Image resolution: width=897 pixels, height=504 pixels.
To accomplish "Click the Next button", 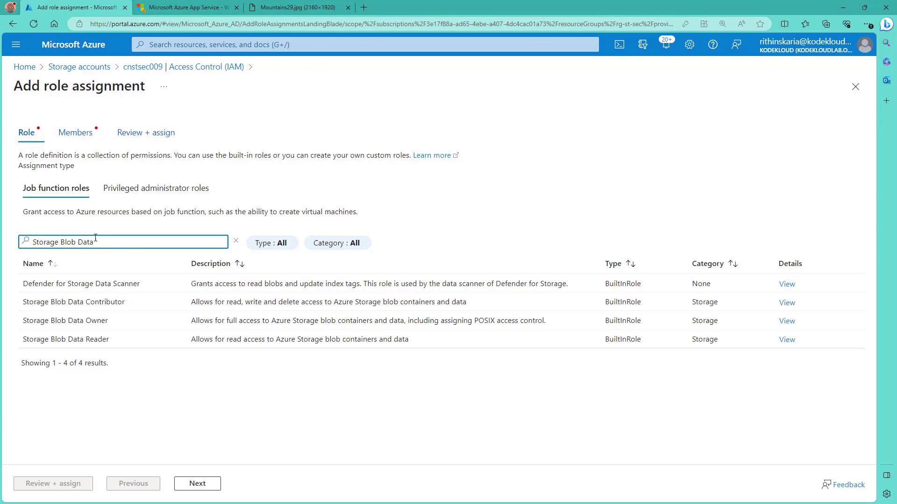I will click(x=197, y=483).
